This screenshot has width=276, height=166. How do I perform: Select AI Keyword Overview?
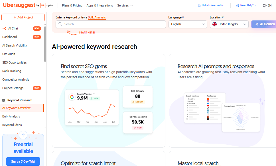click(22, 108)
